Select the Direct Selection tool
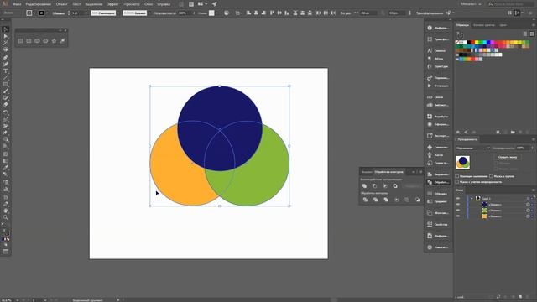The image size is (537, 302). point(6,36)
